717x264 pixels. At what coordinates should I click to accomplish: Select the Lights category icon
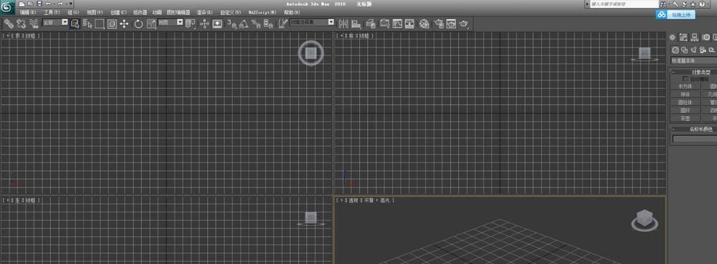(x=693, y=49)
